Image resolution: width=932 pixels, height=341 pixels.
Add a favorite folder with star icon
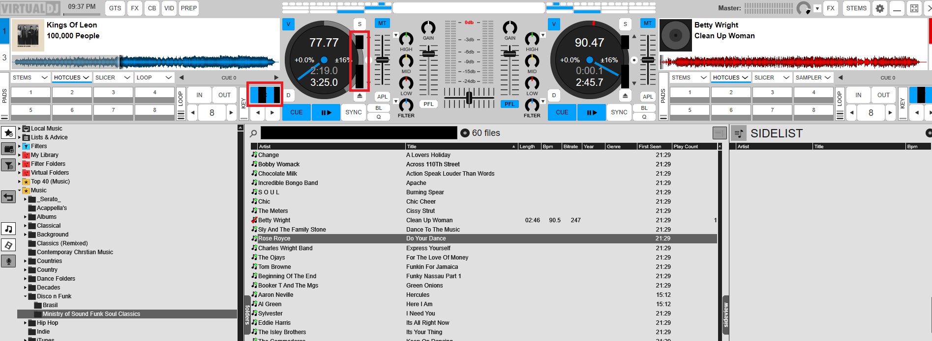click(x=8, y=132)
